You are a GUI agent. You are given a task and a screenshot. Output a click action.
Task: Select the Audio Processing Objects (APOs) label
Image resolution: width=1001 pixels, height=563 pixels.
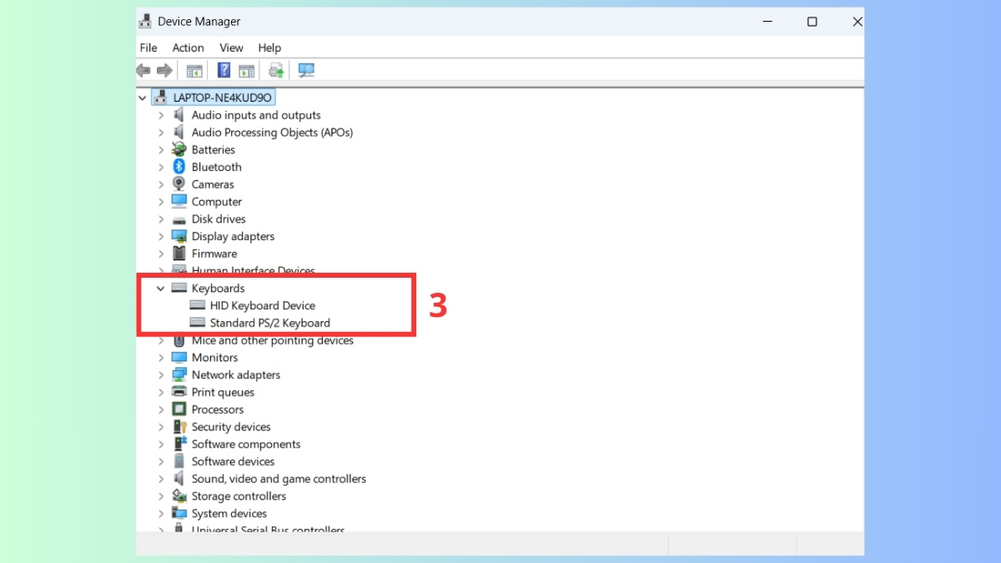pos(272,133)
